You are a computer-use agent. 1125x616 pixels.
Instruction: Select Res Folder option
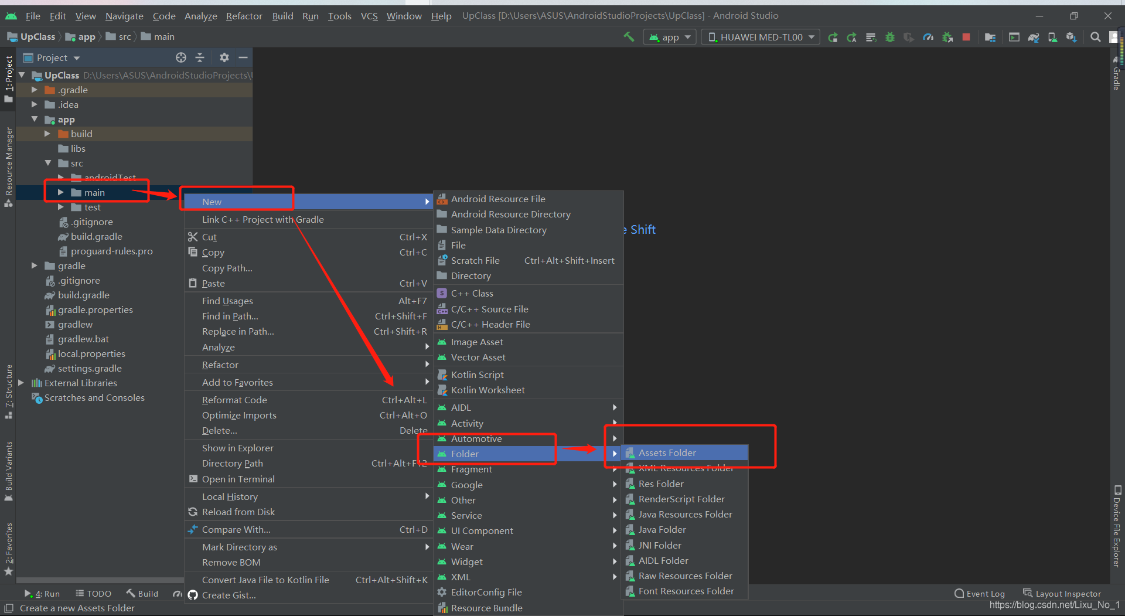coord(684,484)
